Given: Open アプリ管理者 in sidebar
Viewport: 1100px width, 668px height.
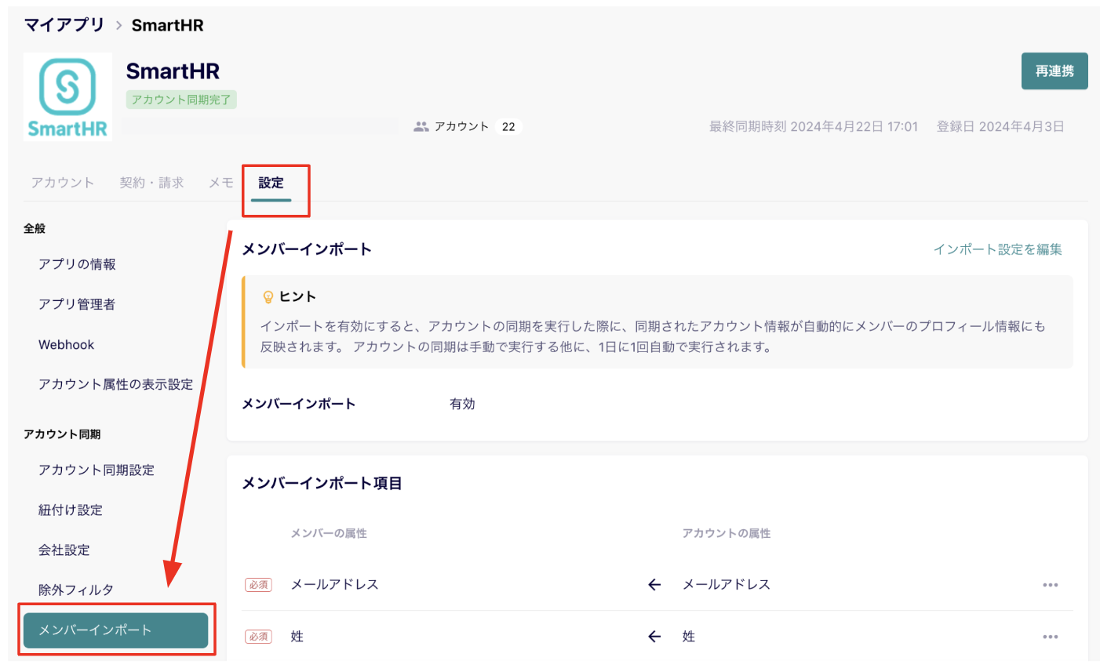Looking at the screenshot, I should pyautogui.click(x=77, y=304).
